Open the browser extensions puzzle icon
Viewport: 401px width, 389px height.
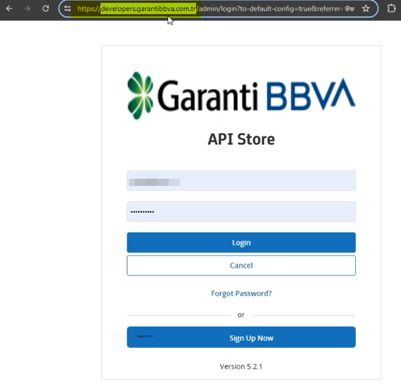[x=391, y=9]
